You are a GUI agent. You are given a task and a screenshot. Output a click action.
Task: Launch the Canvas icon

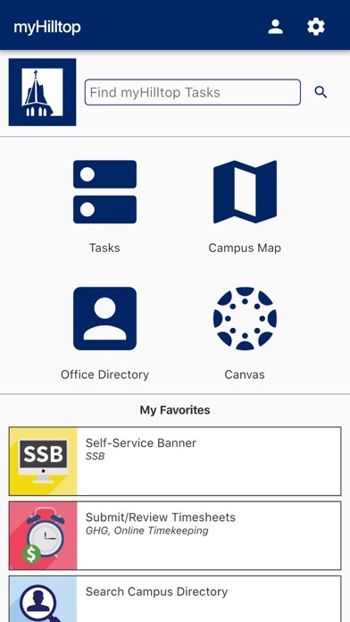tap(245, 318)
